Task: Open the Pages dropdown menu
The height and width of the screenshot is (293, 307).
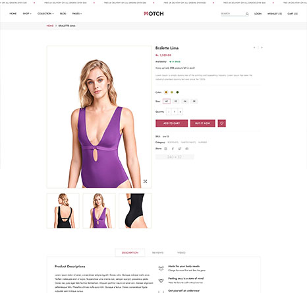Action: pyautogui.click(x=77, y=14)
